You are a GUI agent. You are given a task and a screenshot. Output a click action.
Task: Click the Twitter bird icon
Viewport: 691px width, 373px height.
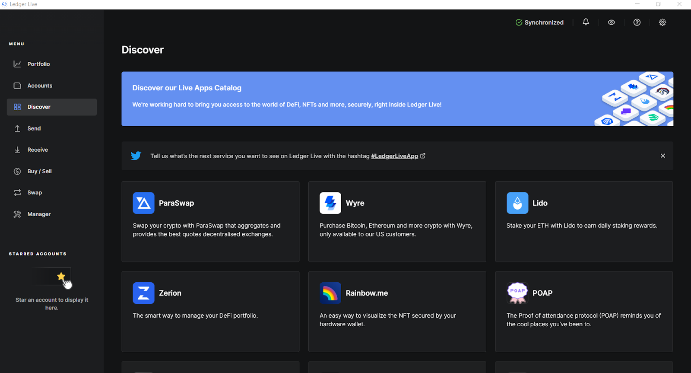(136, 156)
